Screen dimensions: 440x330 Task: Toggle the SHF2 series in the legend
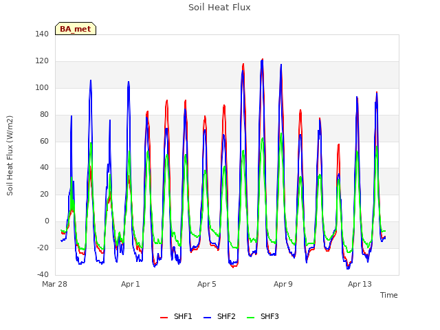[219, 316]
